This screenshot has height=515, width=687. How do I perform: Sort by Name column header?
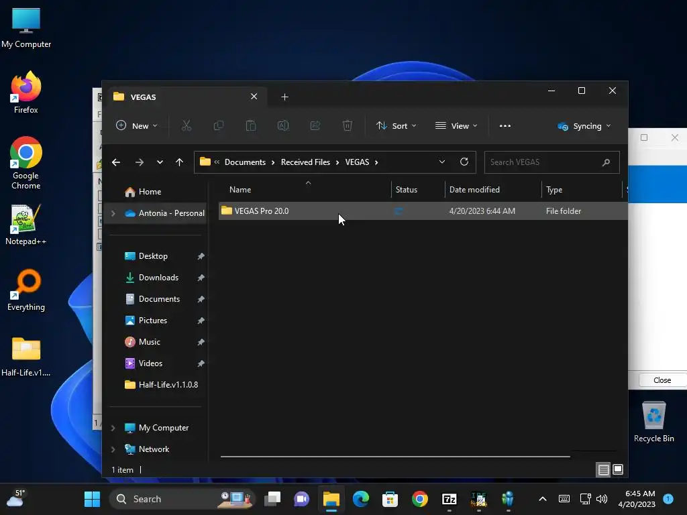[240, 190]
